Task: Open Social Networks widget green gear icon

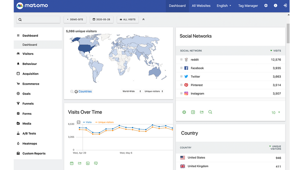Action: coord(184,112)
